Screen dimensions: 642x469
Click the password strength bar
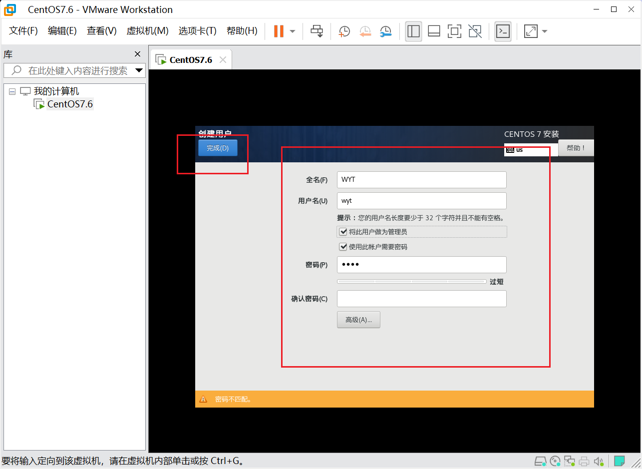[412, 282]
